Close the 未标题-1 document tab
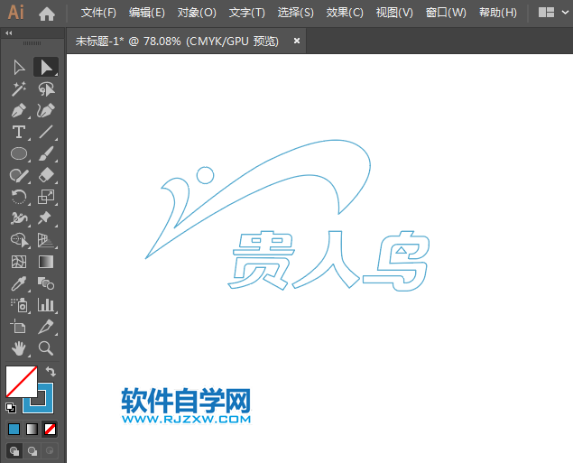 (297, 41)
